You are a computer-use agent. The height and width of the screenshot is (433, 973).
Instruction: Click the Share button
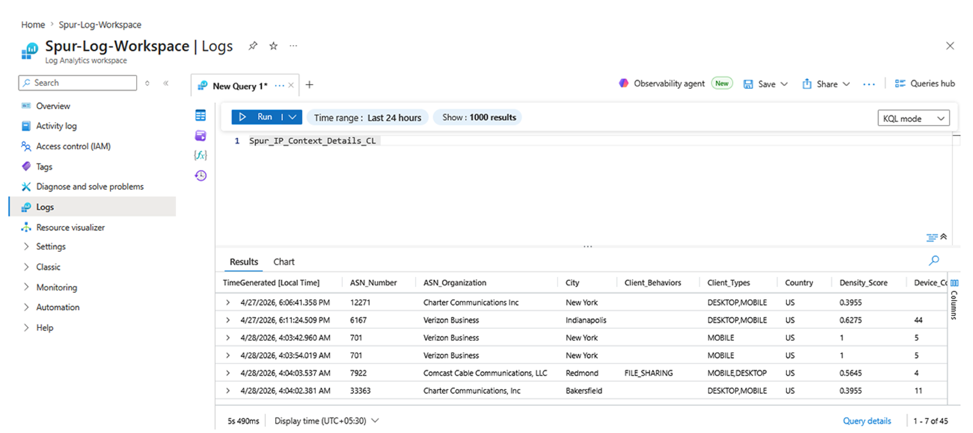click(820, 84)
